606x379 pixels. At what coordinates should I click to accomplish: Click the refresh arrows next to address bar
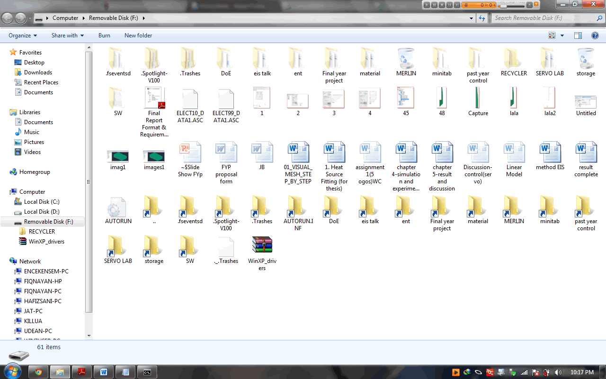point(482,18)
